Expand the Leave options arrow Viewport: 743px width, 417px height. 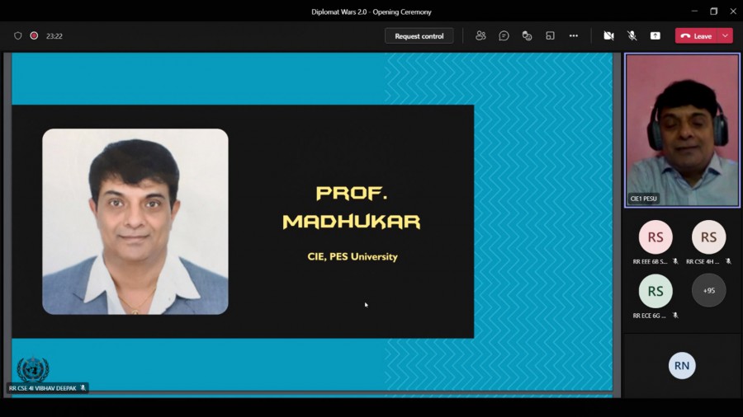725,36
